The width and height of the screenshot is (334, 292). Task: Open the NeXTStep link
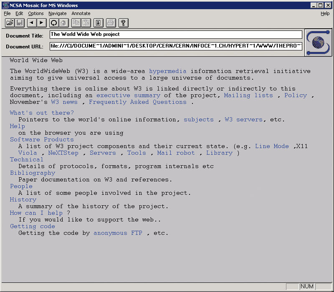63,153
